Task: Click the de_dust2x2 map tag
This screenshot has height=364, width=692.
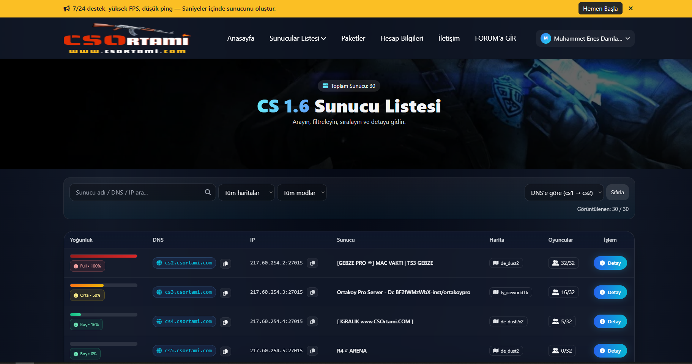Action: click(508, 321)
